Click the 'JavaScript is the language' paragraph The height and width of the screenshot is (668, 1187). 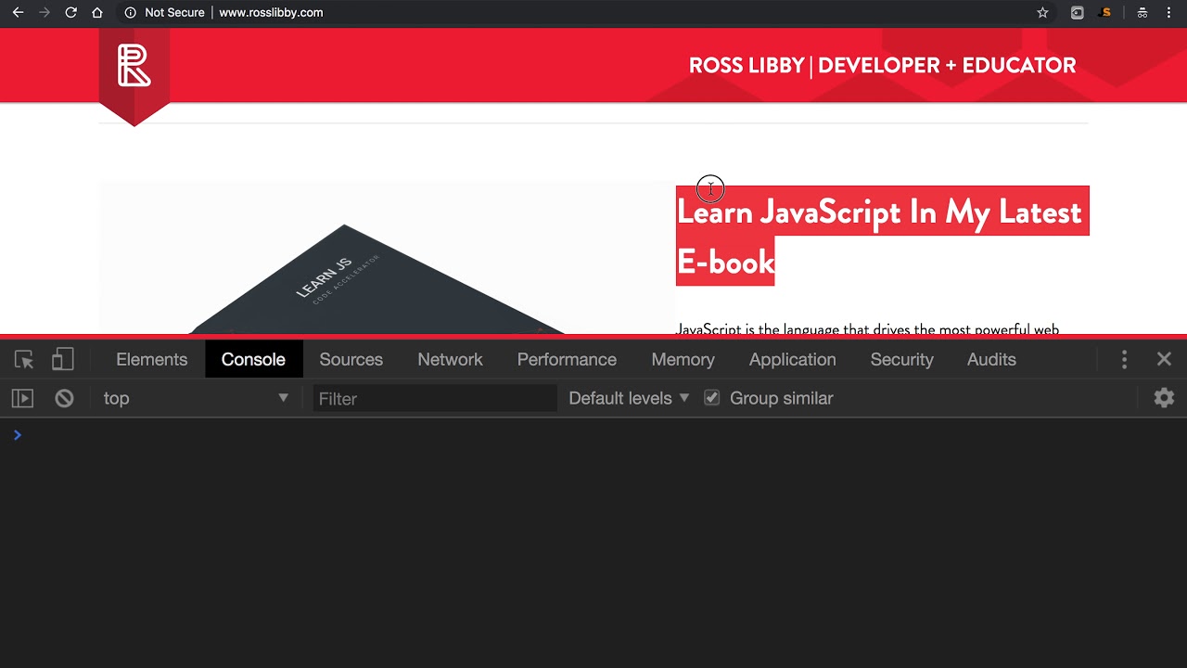point(868,329)
